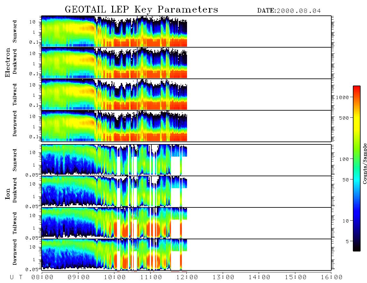
Task: Click the Ion Duskward spectrogram panel
Action: point(186,191)
